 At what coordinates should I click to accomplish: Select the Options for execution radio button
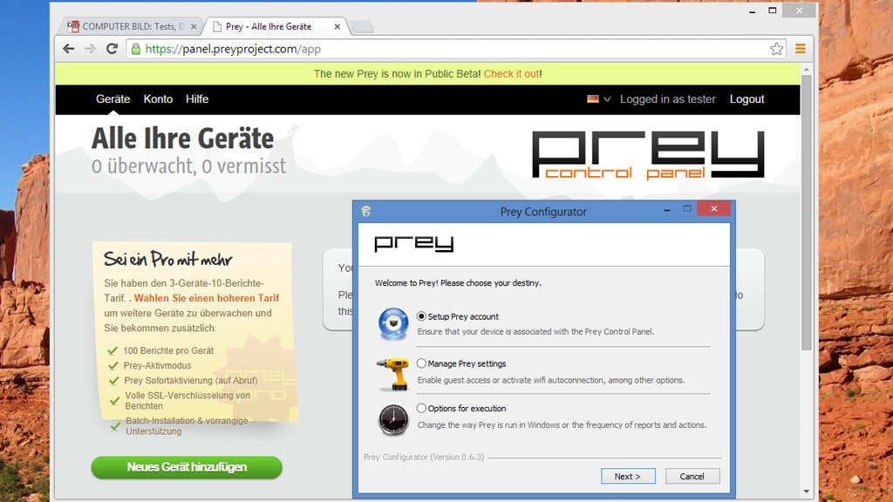(421, 408)
